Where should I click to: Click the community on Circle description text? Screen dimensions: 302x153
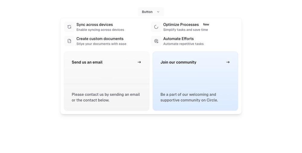tap(189, 97)
